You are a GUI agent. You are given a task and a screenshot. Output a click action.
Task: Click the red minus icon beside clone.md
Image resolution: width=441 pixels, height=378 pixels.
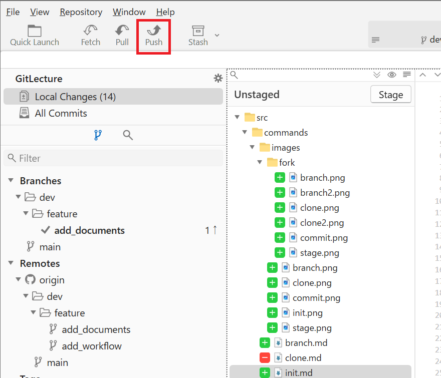click(265, 358)
